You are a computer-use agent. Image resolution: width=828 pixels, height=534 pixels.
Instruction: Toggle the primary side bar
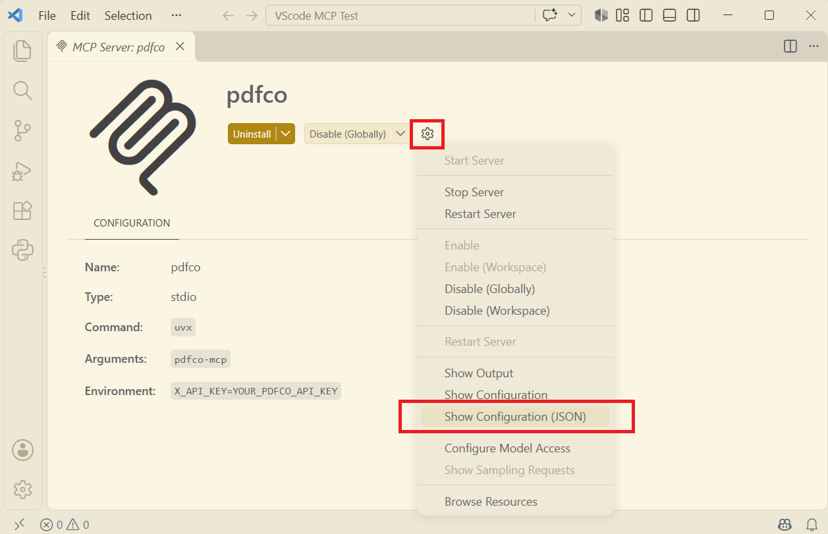646,15
